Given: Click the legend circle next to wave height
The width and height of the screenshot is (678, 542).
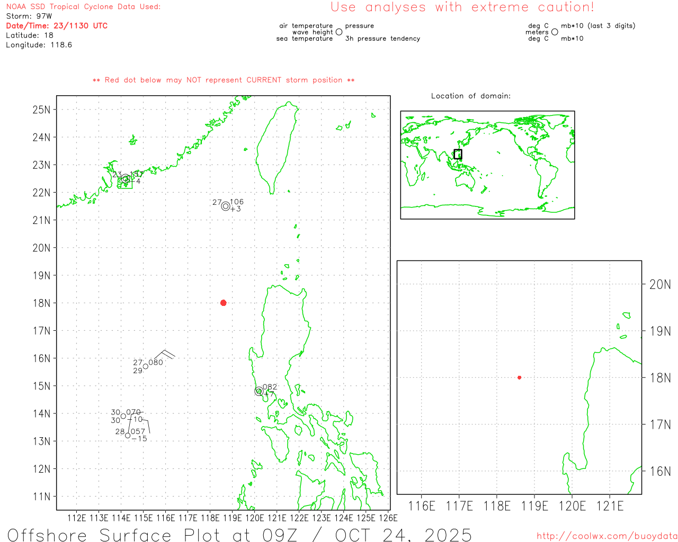Looking at the screenshot, I should [339, 32].
